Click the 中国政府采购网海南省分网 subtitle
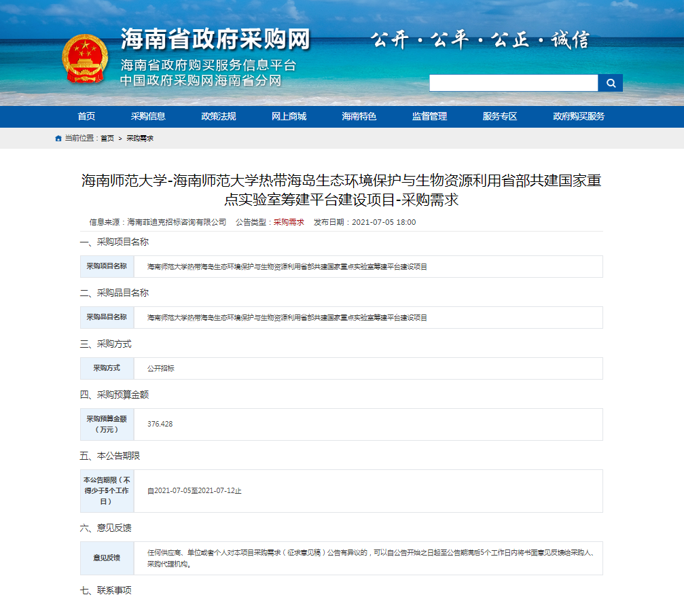The image size is (684, 597). click(x=201, y=81)
